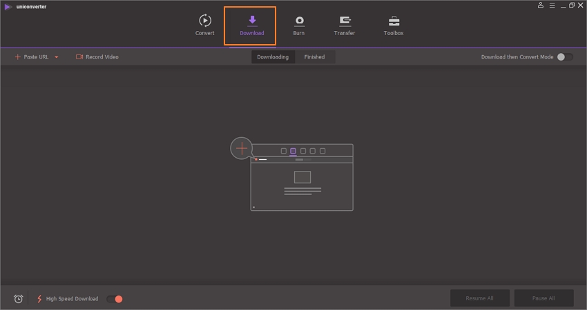The image size is (587, 310).
Task: Click the 'High Speed Download' label
Action: click(73, 299)
